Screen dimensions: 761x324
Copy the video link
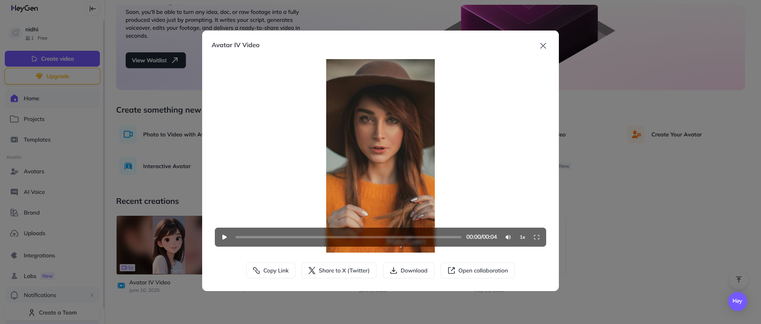[271, 270]
